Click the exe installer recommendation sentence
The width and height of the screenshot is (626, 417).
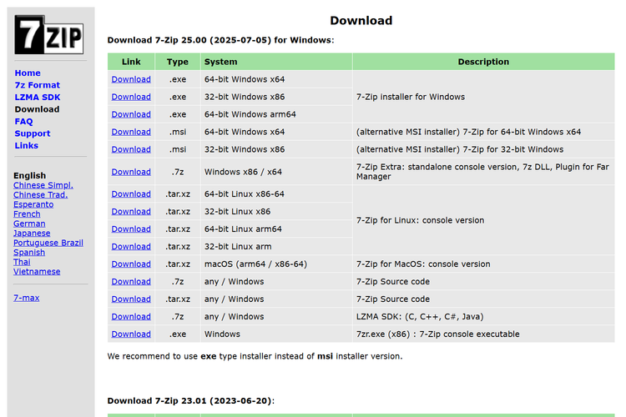255,356
